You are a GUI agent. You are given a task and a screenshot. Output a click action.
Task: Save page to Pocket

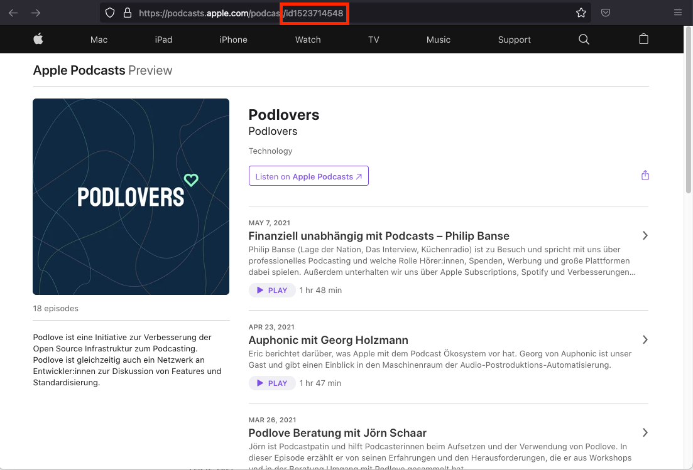point(606,13)
